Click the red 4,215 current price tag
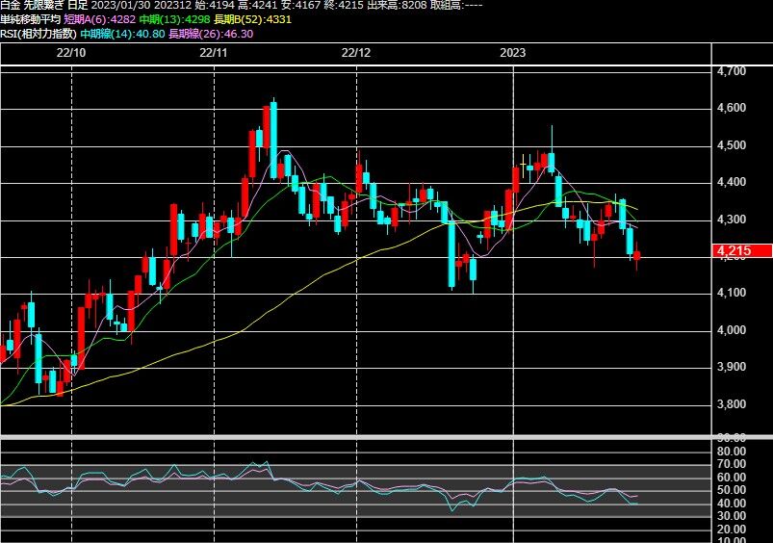 tap(742, 250)
